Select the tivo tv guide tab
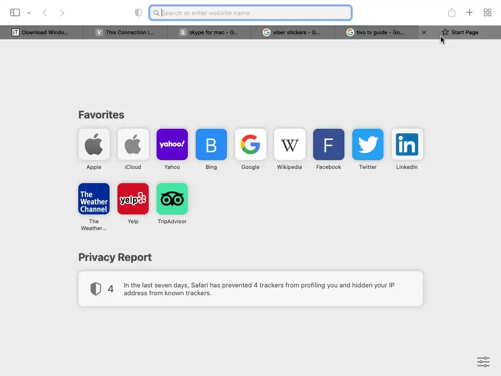The image size is (501, 376). [376, 32]
